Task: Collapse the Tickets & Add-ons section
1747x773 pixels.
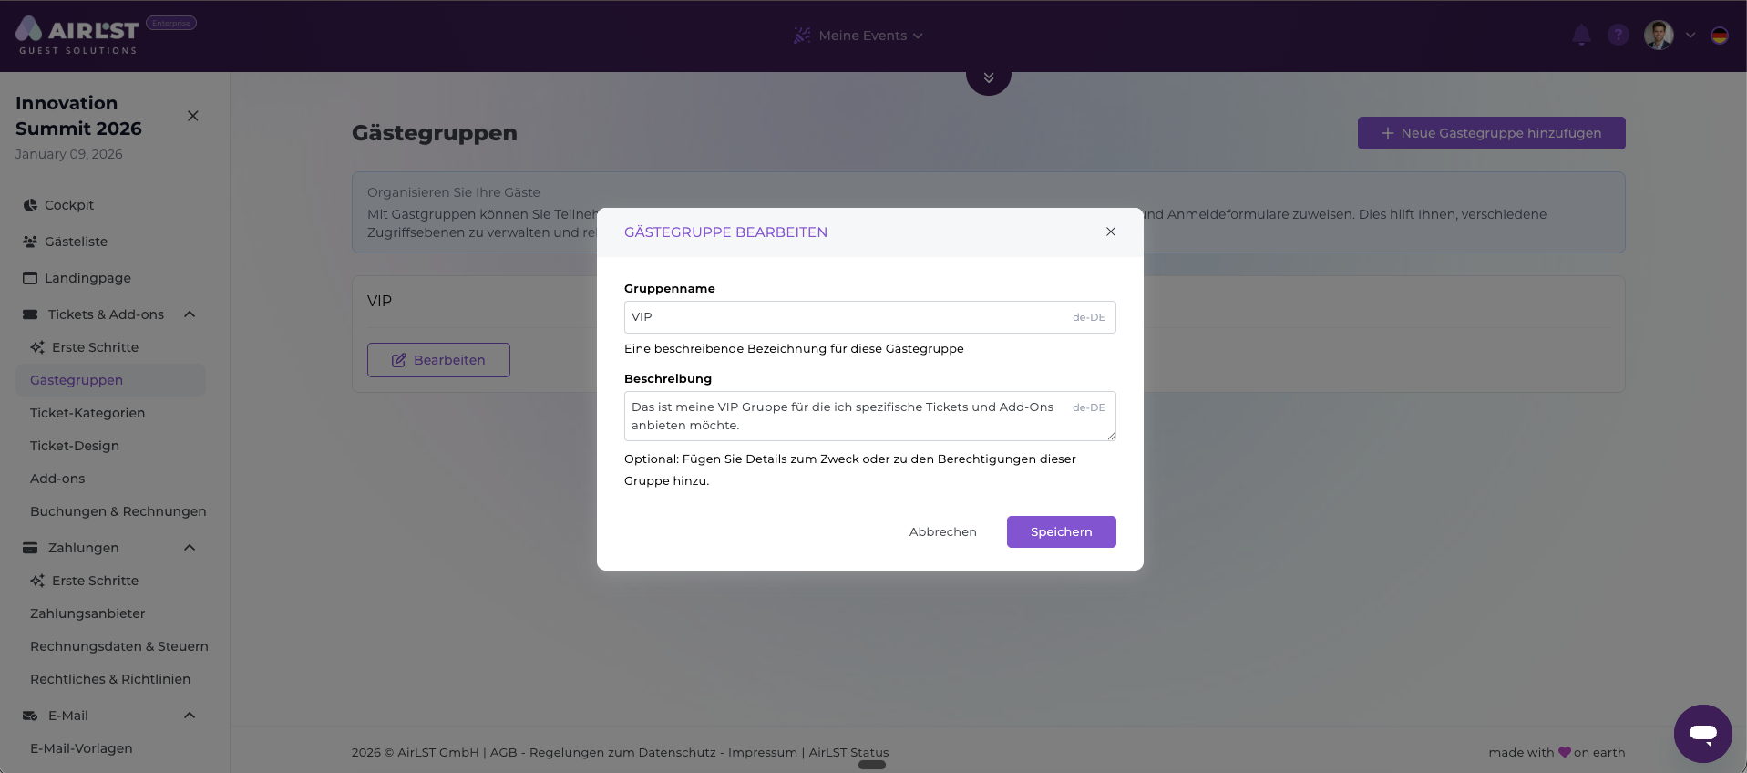Action: (x=190, y=314)
